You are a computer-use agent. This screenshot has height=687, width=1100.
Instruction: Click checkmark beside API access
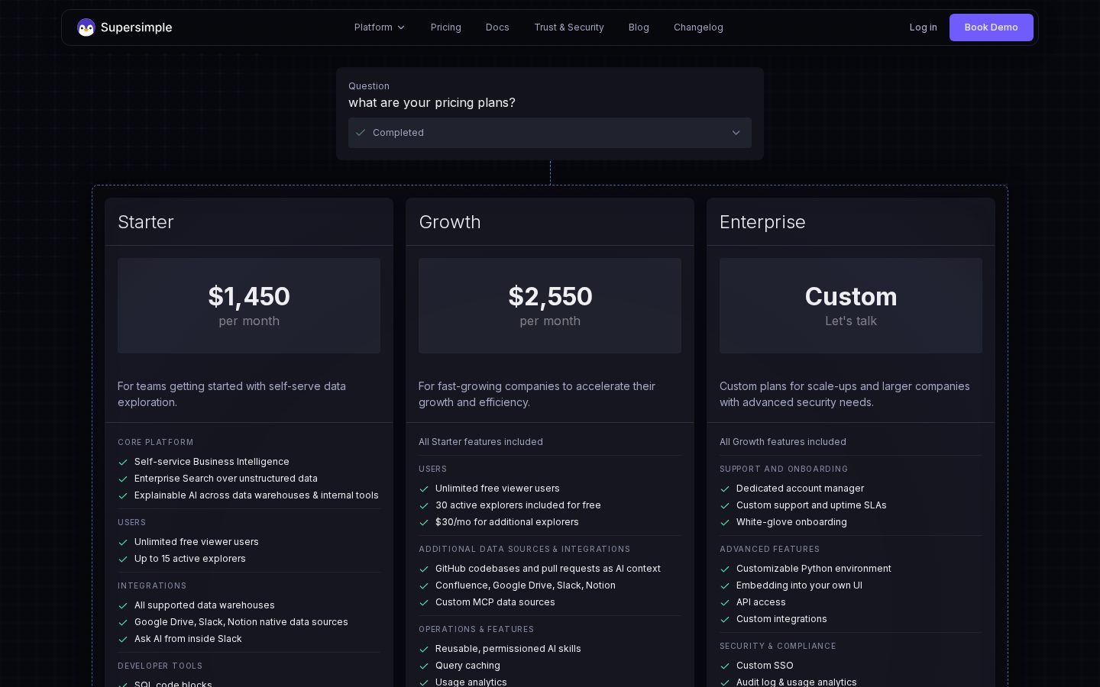[725, 603]
